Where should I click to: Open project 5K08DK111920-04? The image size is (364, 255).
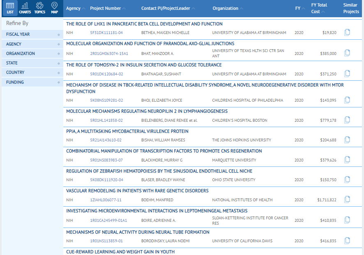[x=107, y=180]
